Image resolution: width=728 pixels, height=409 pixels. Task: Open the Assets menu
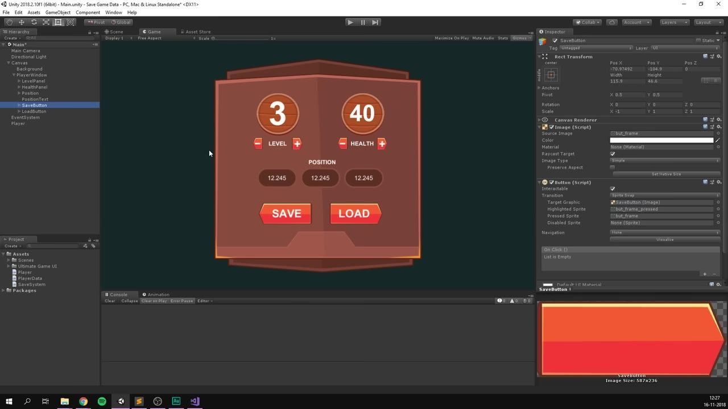coord(34,12)
